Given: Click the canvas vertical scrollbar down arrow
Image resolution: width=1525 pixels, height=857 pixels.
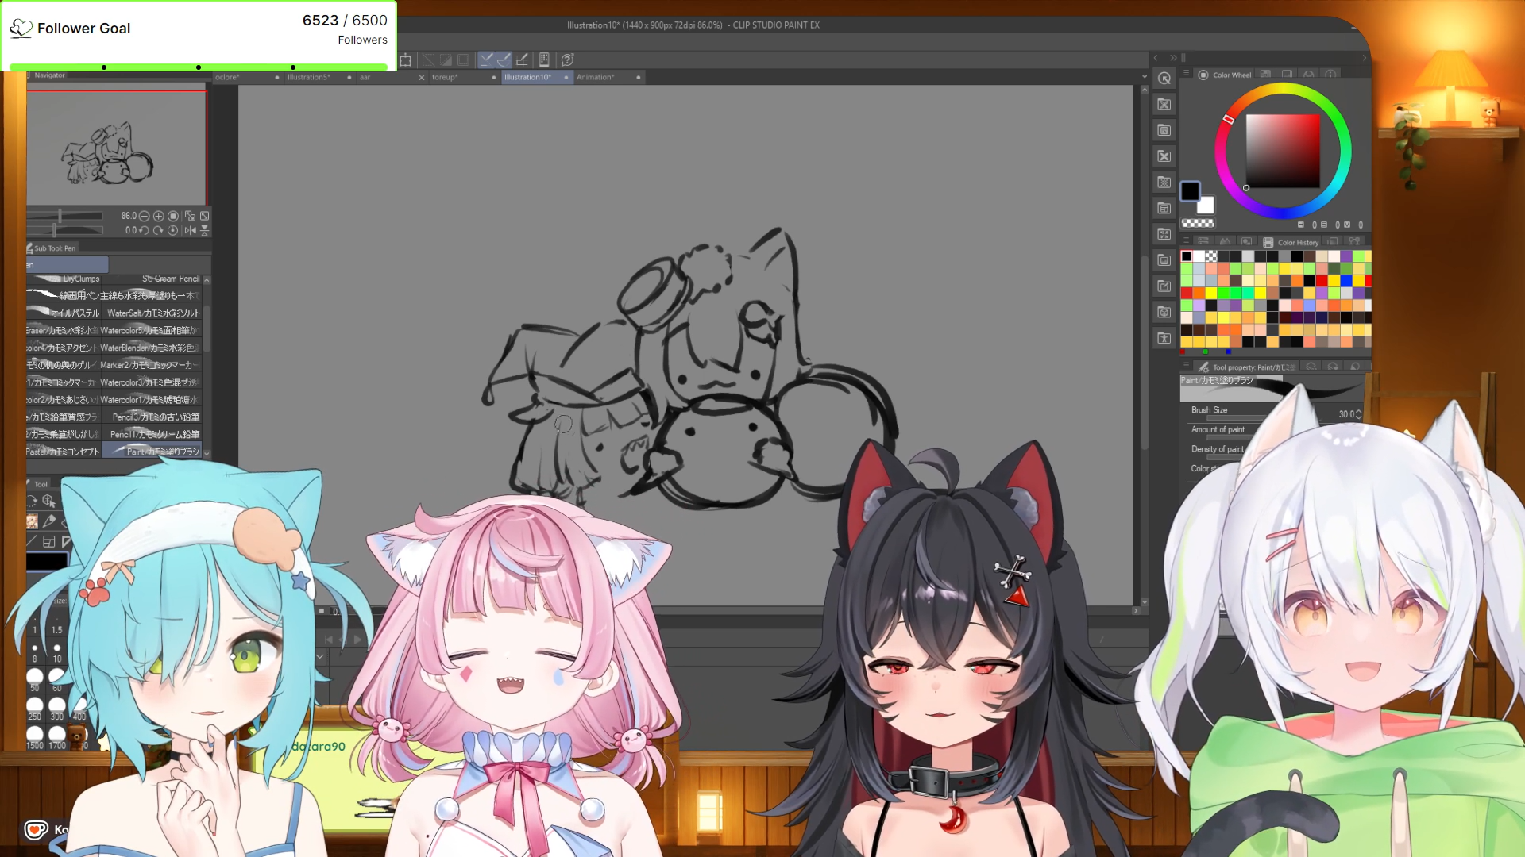Looking at the screenshot, I should click(1145, 602).
